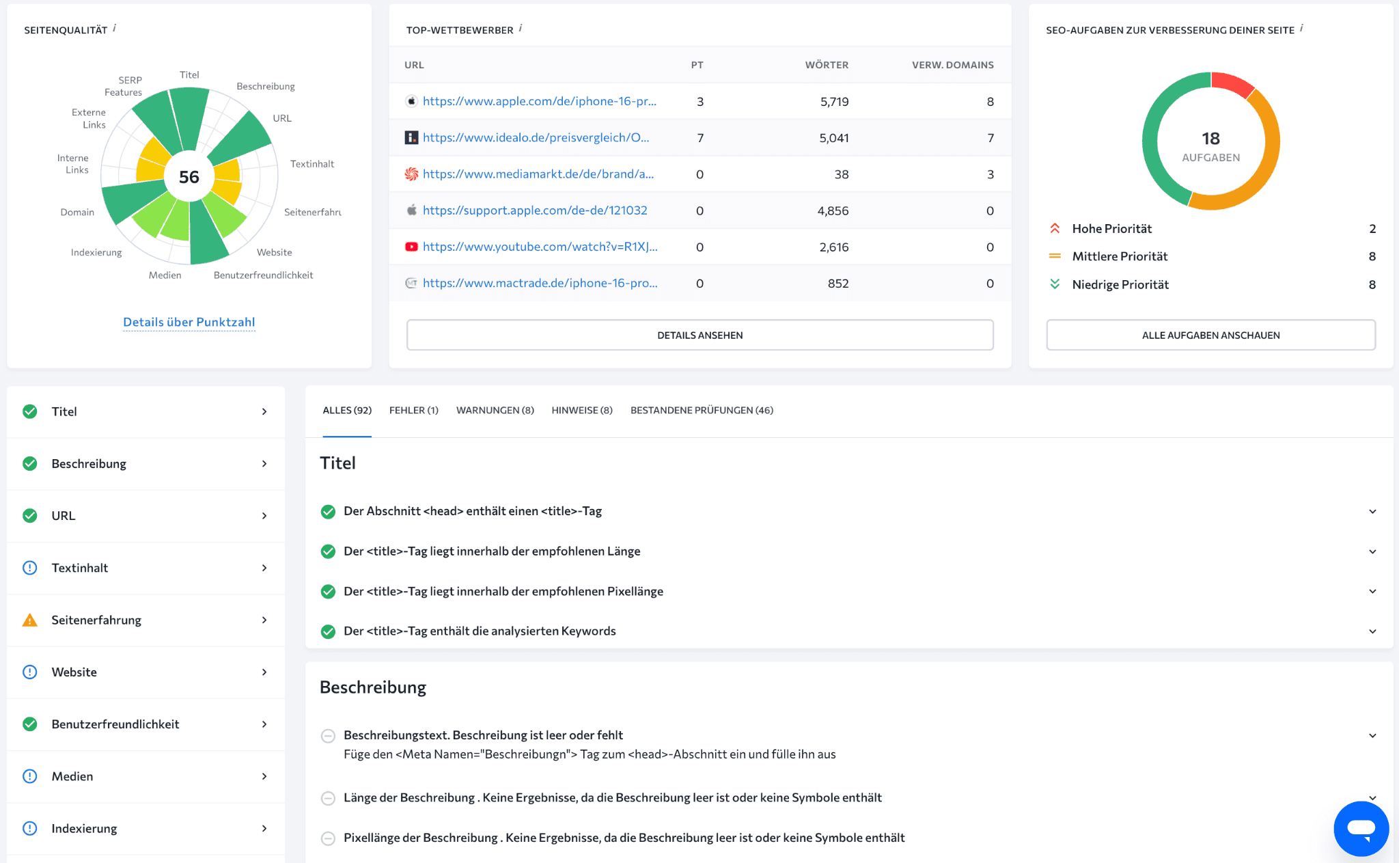Switch to the Warnungen (8) tab

495,410
